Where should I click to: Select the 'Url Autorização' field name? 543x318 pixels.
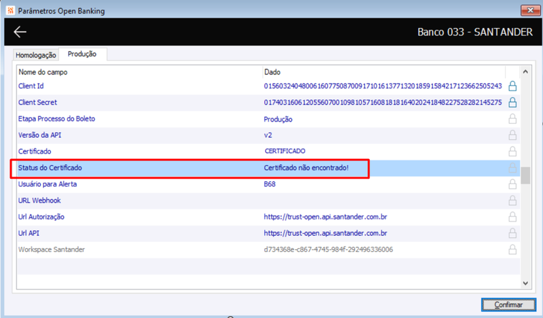pos(41,217)
